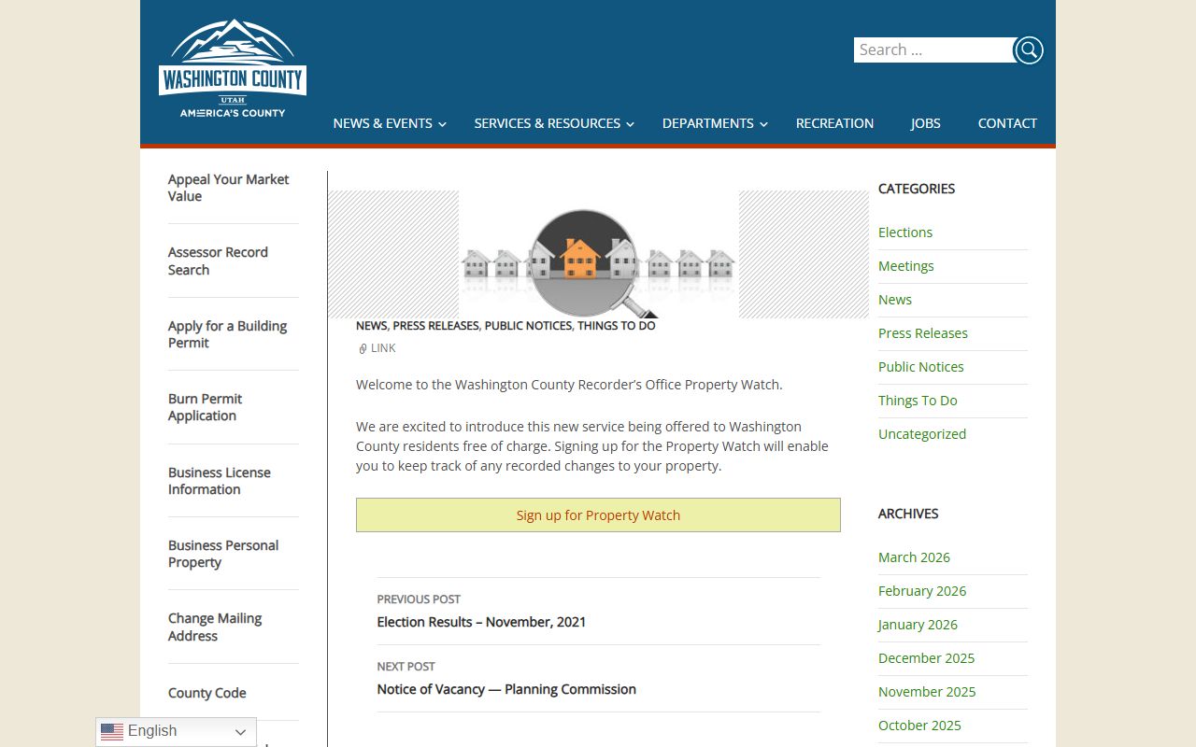The image size is (1196, 747).
Task: Click the search magnifier button
Action: tap(1029, 50)
